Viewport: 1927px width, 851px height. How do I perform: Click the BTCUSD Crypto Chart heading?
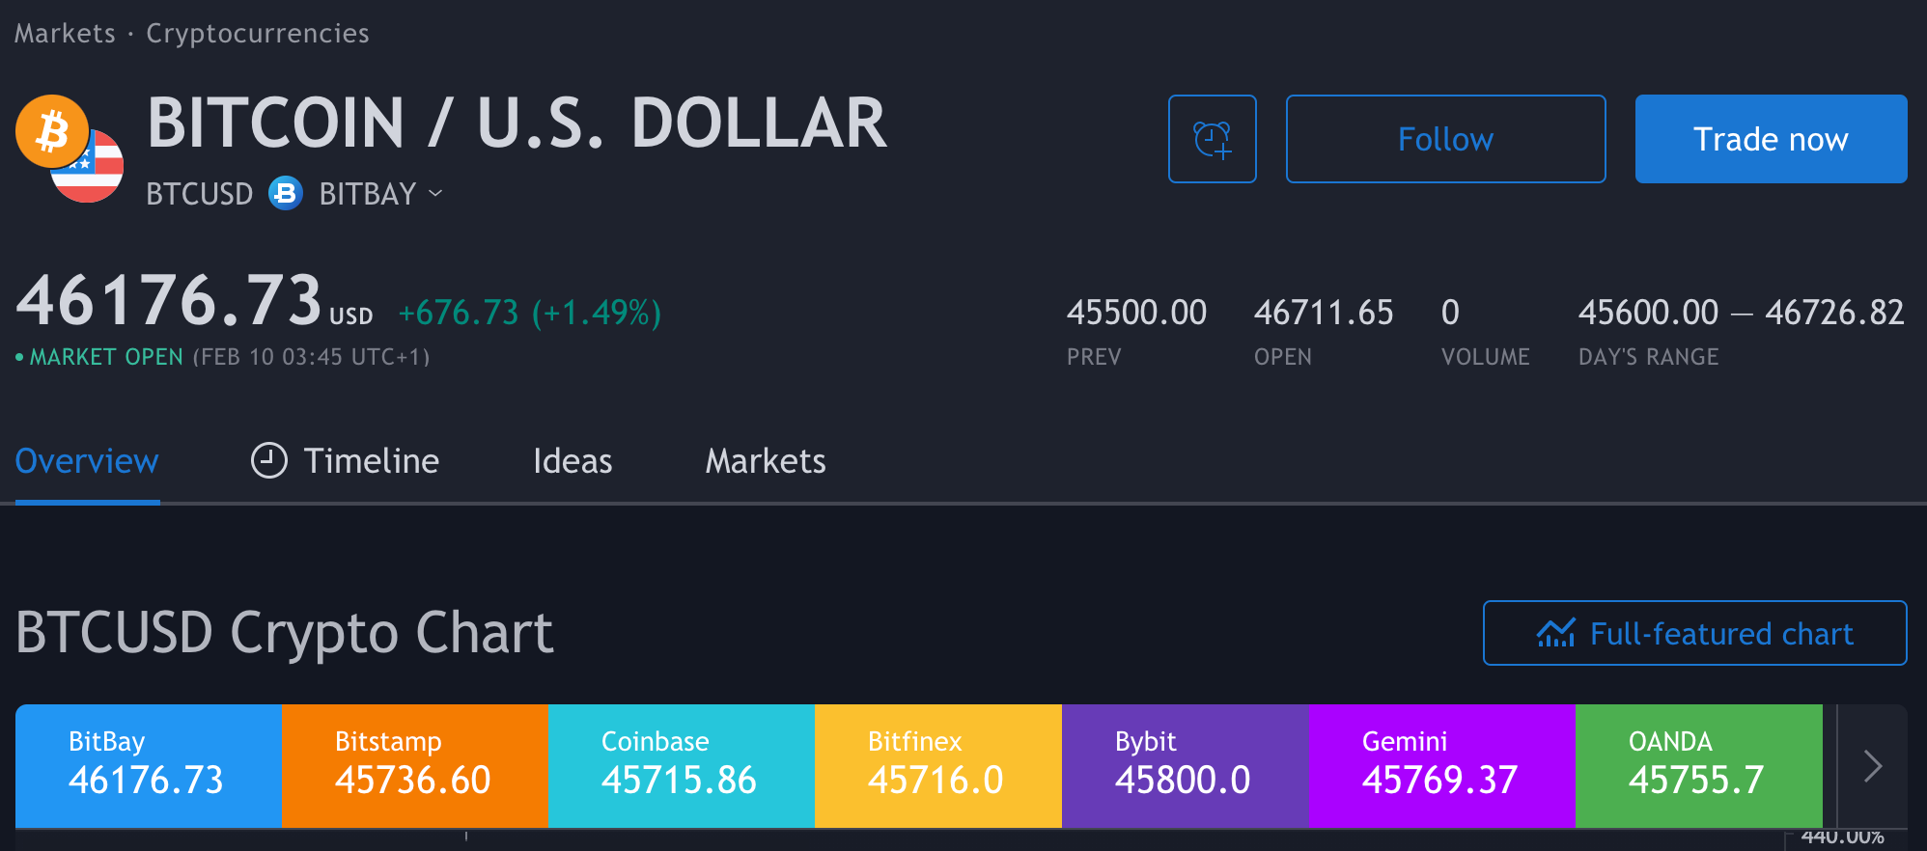[285, 634]
